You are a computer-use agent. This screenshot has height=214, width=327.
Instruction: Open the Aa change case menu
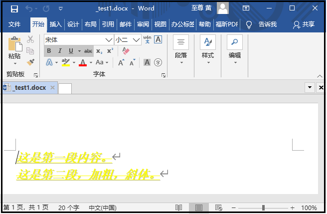pos(102,62)
